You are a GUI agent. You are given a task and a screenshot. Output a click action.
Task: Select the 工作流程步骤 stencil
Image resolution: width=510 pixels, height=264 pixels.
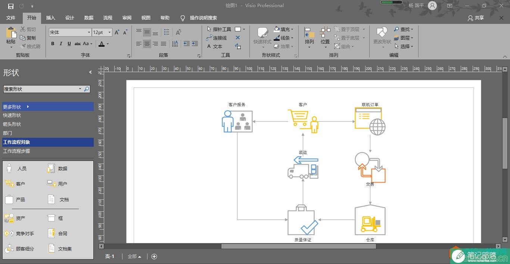click(x=48, y=151)
